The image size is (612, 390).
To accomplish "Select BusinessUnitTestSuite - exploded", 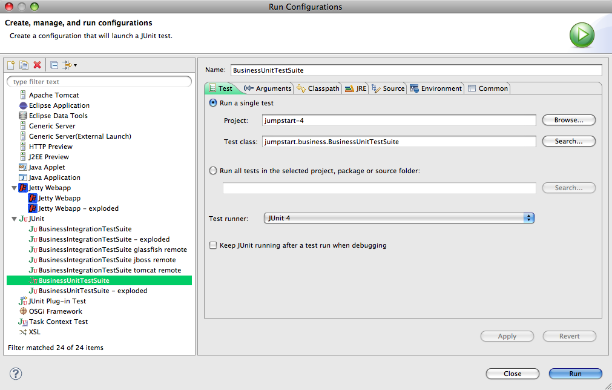I will click(93, 291).
